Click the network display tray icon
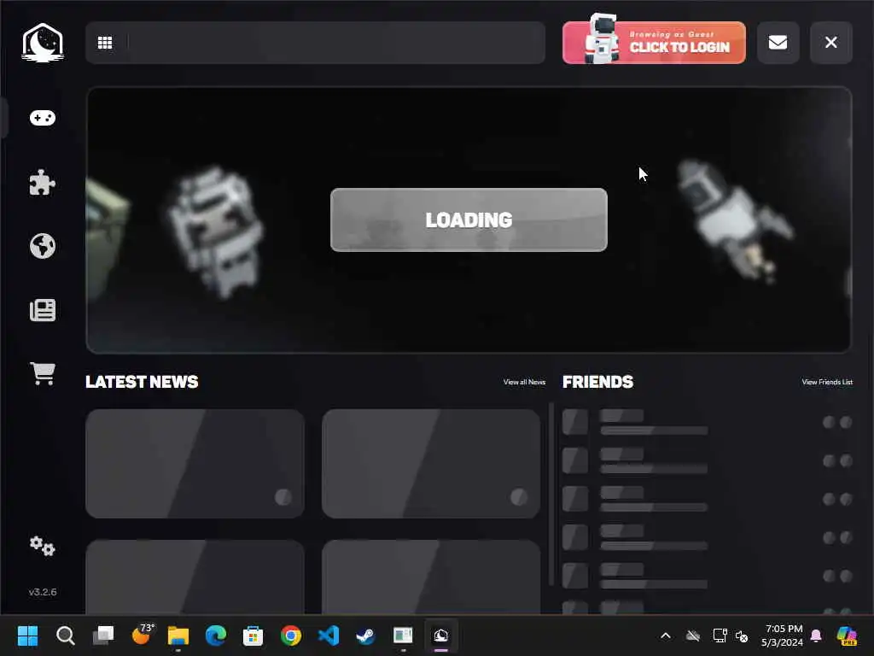Screen dimensions: 874x656 tap(720, 635)
